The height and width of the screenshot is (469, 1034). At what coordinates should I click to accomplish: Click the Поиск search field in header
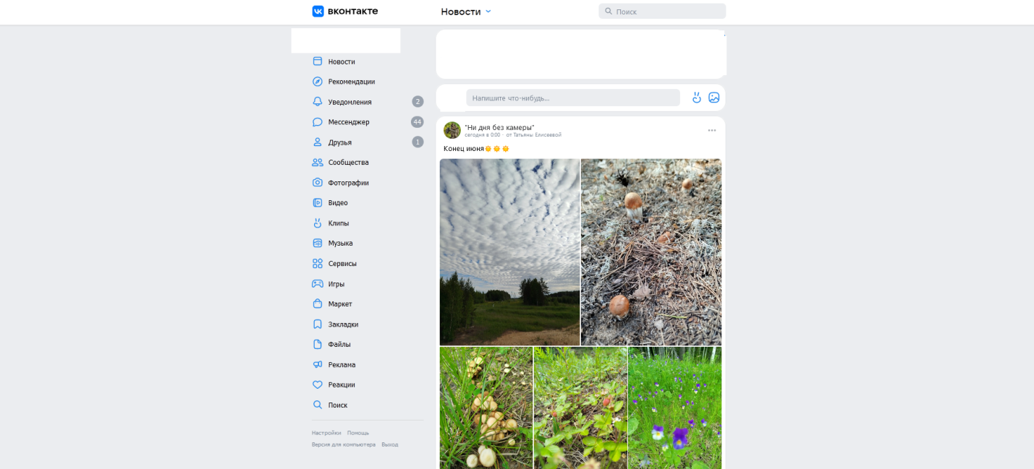pos(666,12)
